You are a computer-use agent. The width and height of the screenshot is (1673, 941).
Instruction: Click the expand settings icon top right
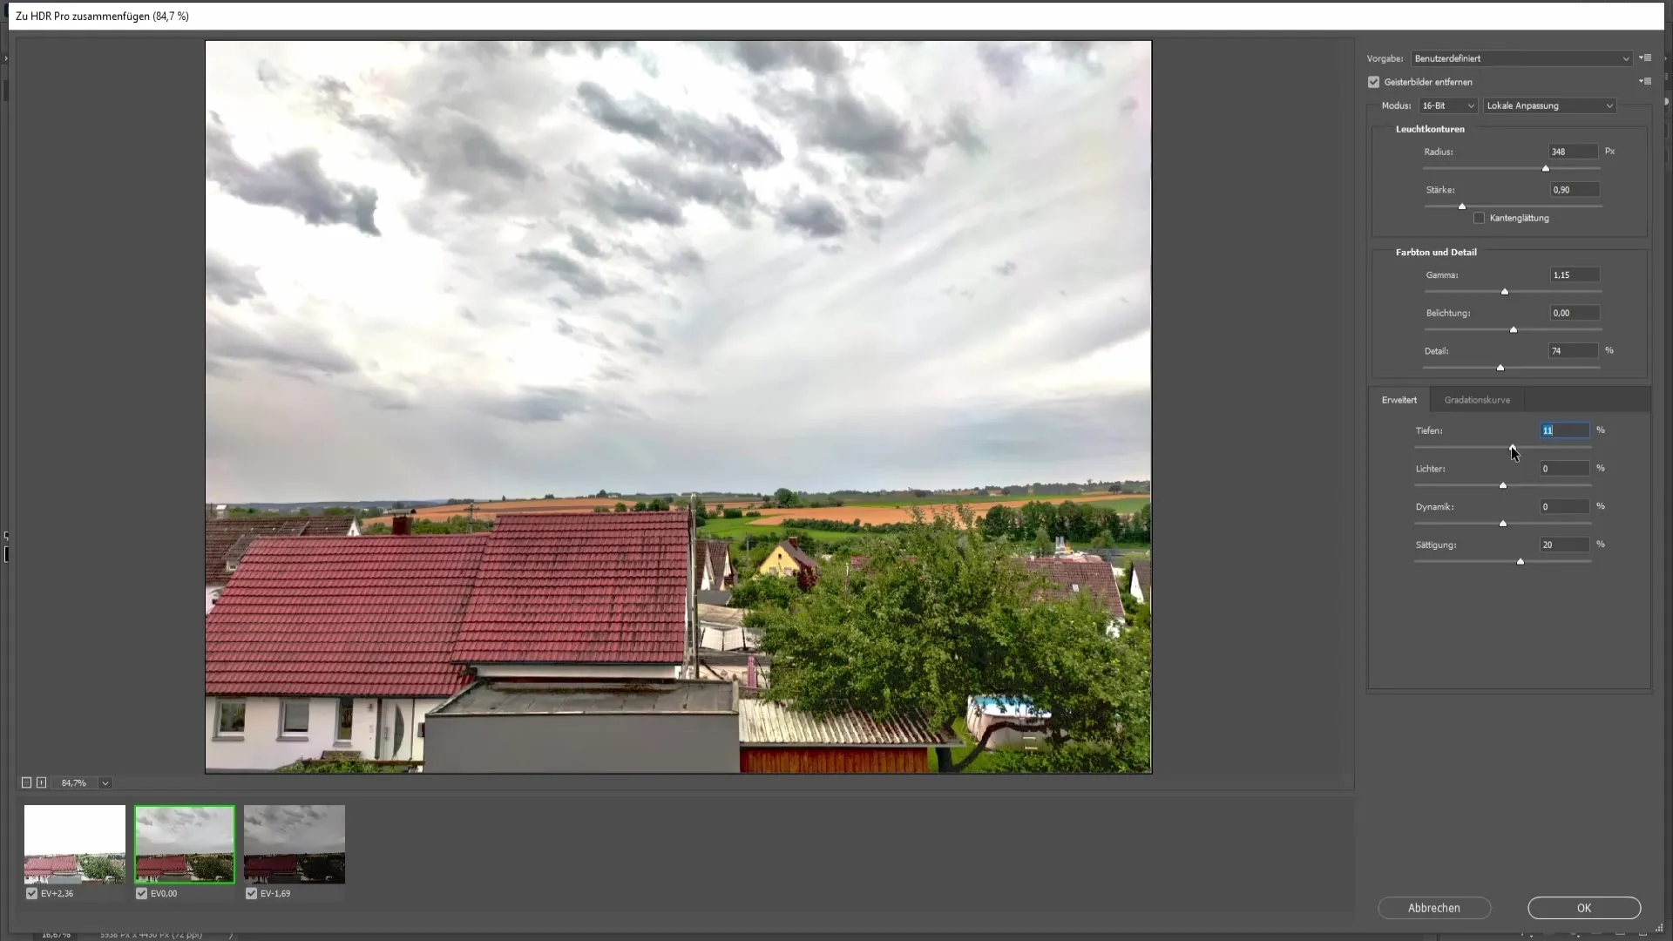pyautogui.click(x=1645, y=58)
